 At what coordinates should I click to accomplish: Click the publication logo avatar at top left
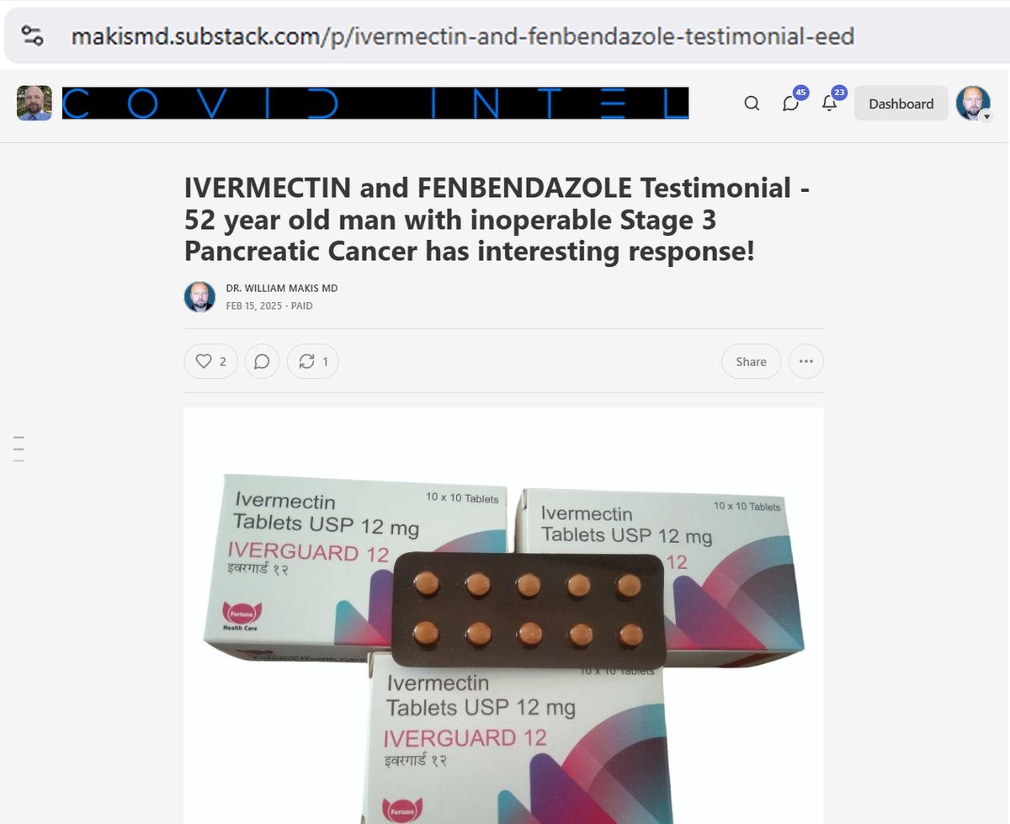35,103
